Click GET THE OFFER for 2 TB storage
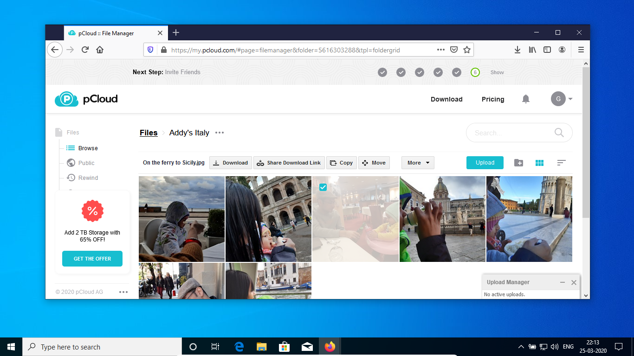This screenshot has width=634, height=356. 92,259
